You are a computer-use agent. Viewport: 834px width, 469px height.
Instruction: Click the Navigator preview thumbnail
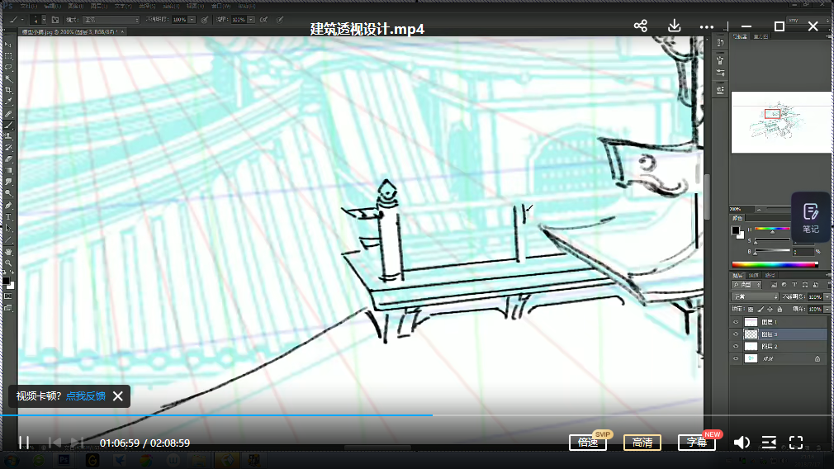[x=780, y=122]
